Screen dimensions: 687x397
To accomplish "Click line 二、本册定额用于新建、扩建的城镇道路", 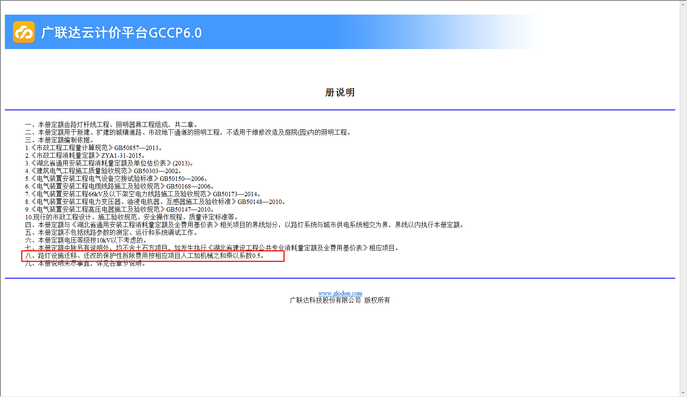I will click(189, 132).
